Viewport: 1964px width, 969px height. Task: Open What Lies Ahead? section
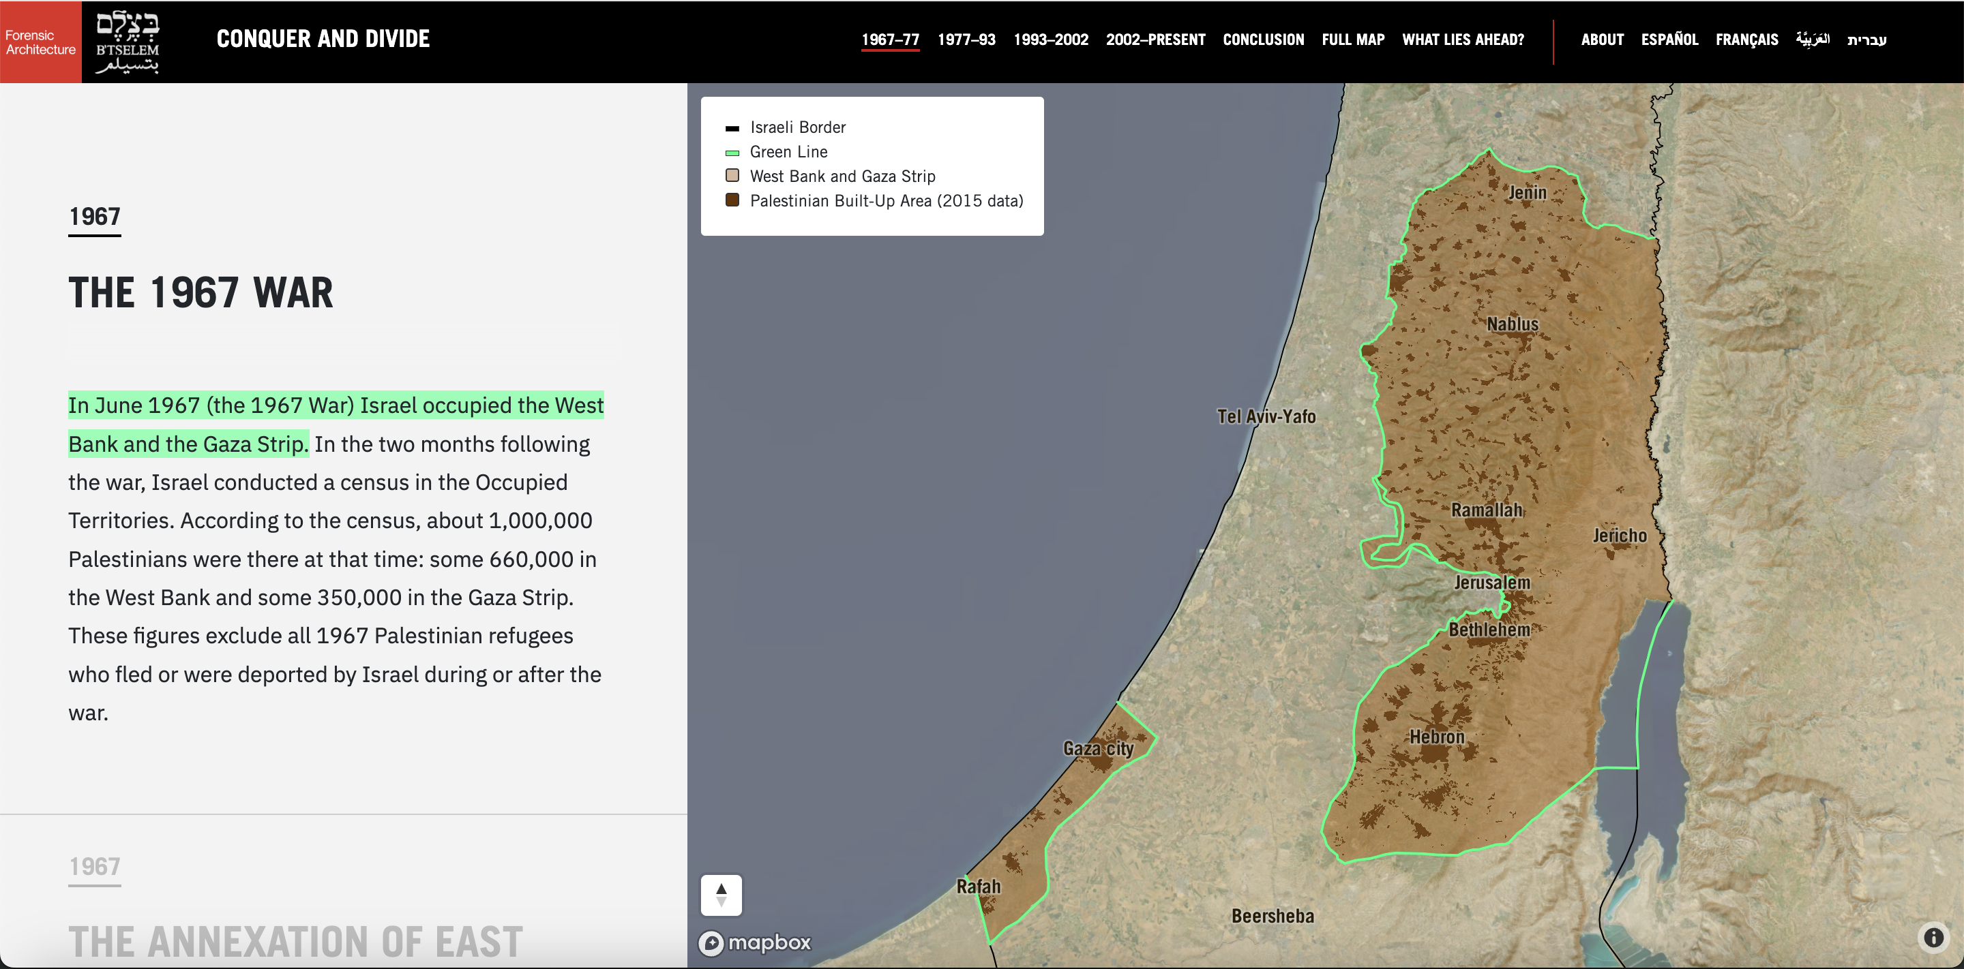[x=1462, y=40]
